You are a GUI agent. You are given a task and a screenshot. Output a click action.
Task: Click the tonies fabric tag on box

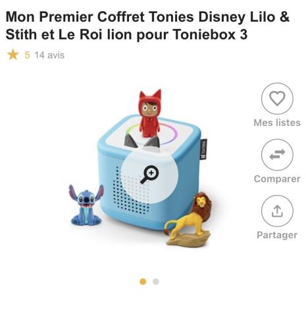pyautogui.click(x=204, y=149)
